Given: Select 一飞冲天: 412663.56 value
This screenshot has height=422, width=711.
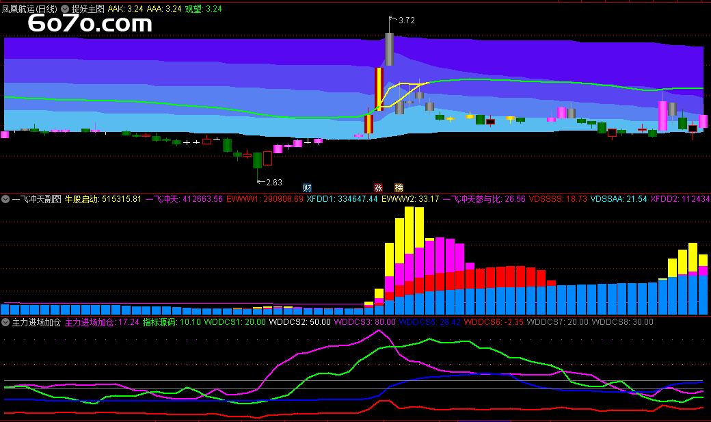Looking at the screenshot, I should 184,199.
